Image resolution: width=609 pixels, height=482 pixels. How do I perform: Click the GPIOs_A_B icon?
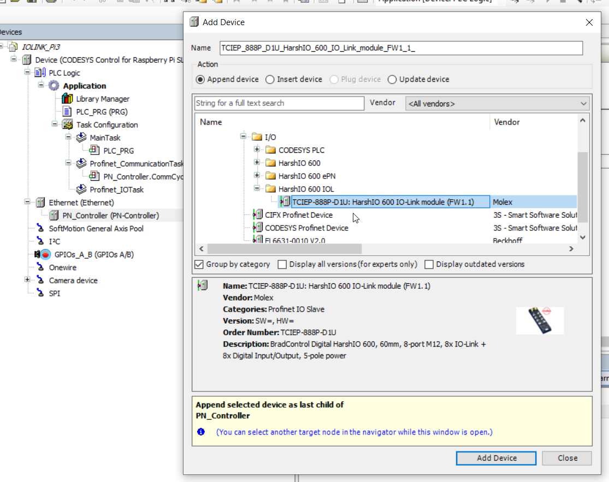tap(43, 254)
